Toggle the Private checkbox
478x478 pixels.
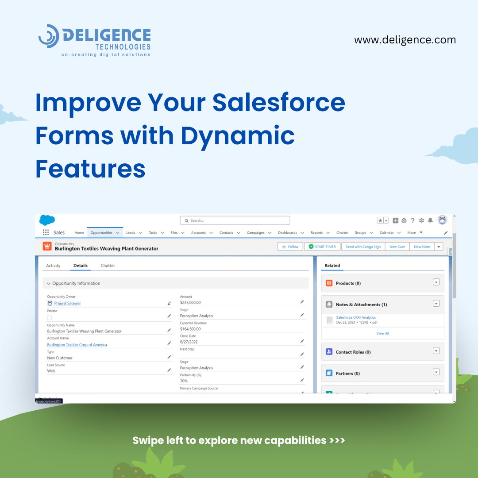click(50, 318)
